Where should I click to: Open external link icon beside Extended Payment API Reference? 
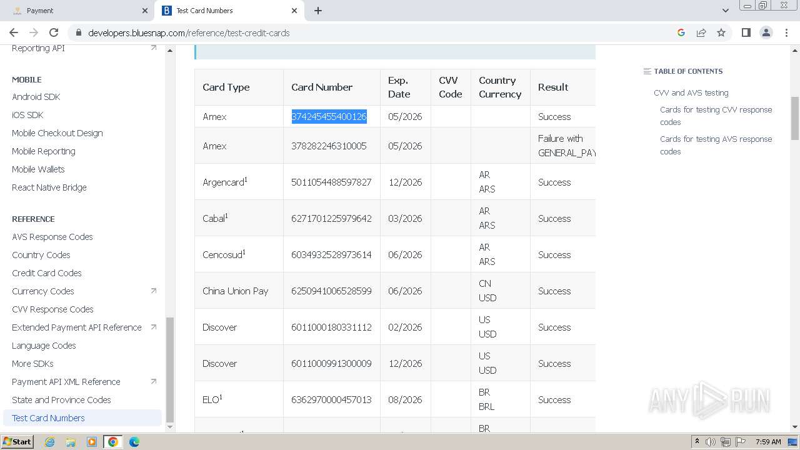154,327
